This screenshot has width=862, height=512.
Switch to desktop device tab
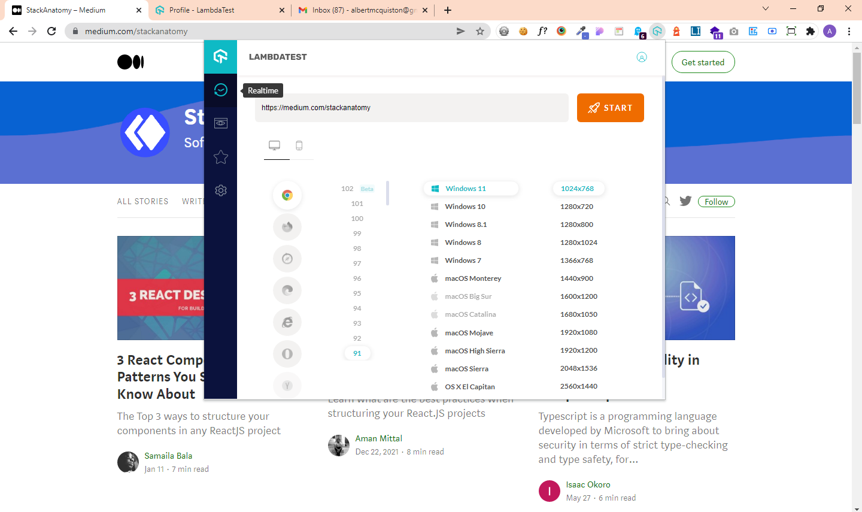point(275,146)
